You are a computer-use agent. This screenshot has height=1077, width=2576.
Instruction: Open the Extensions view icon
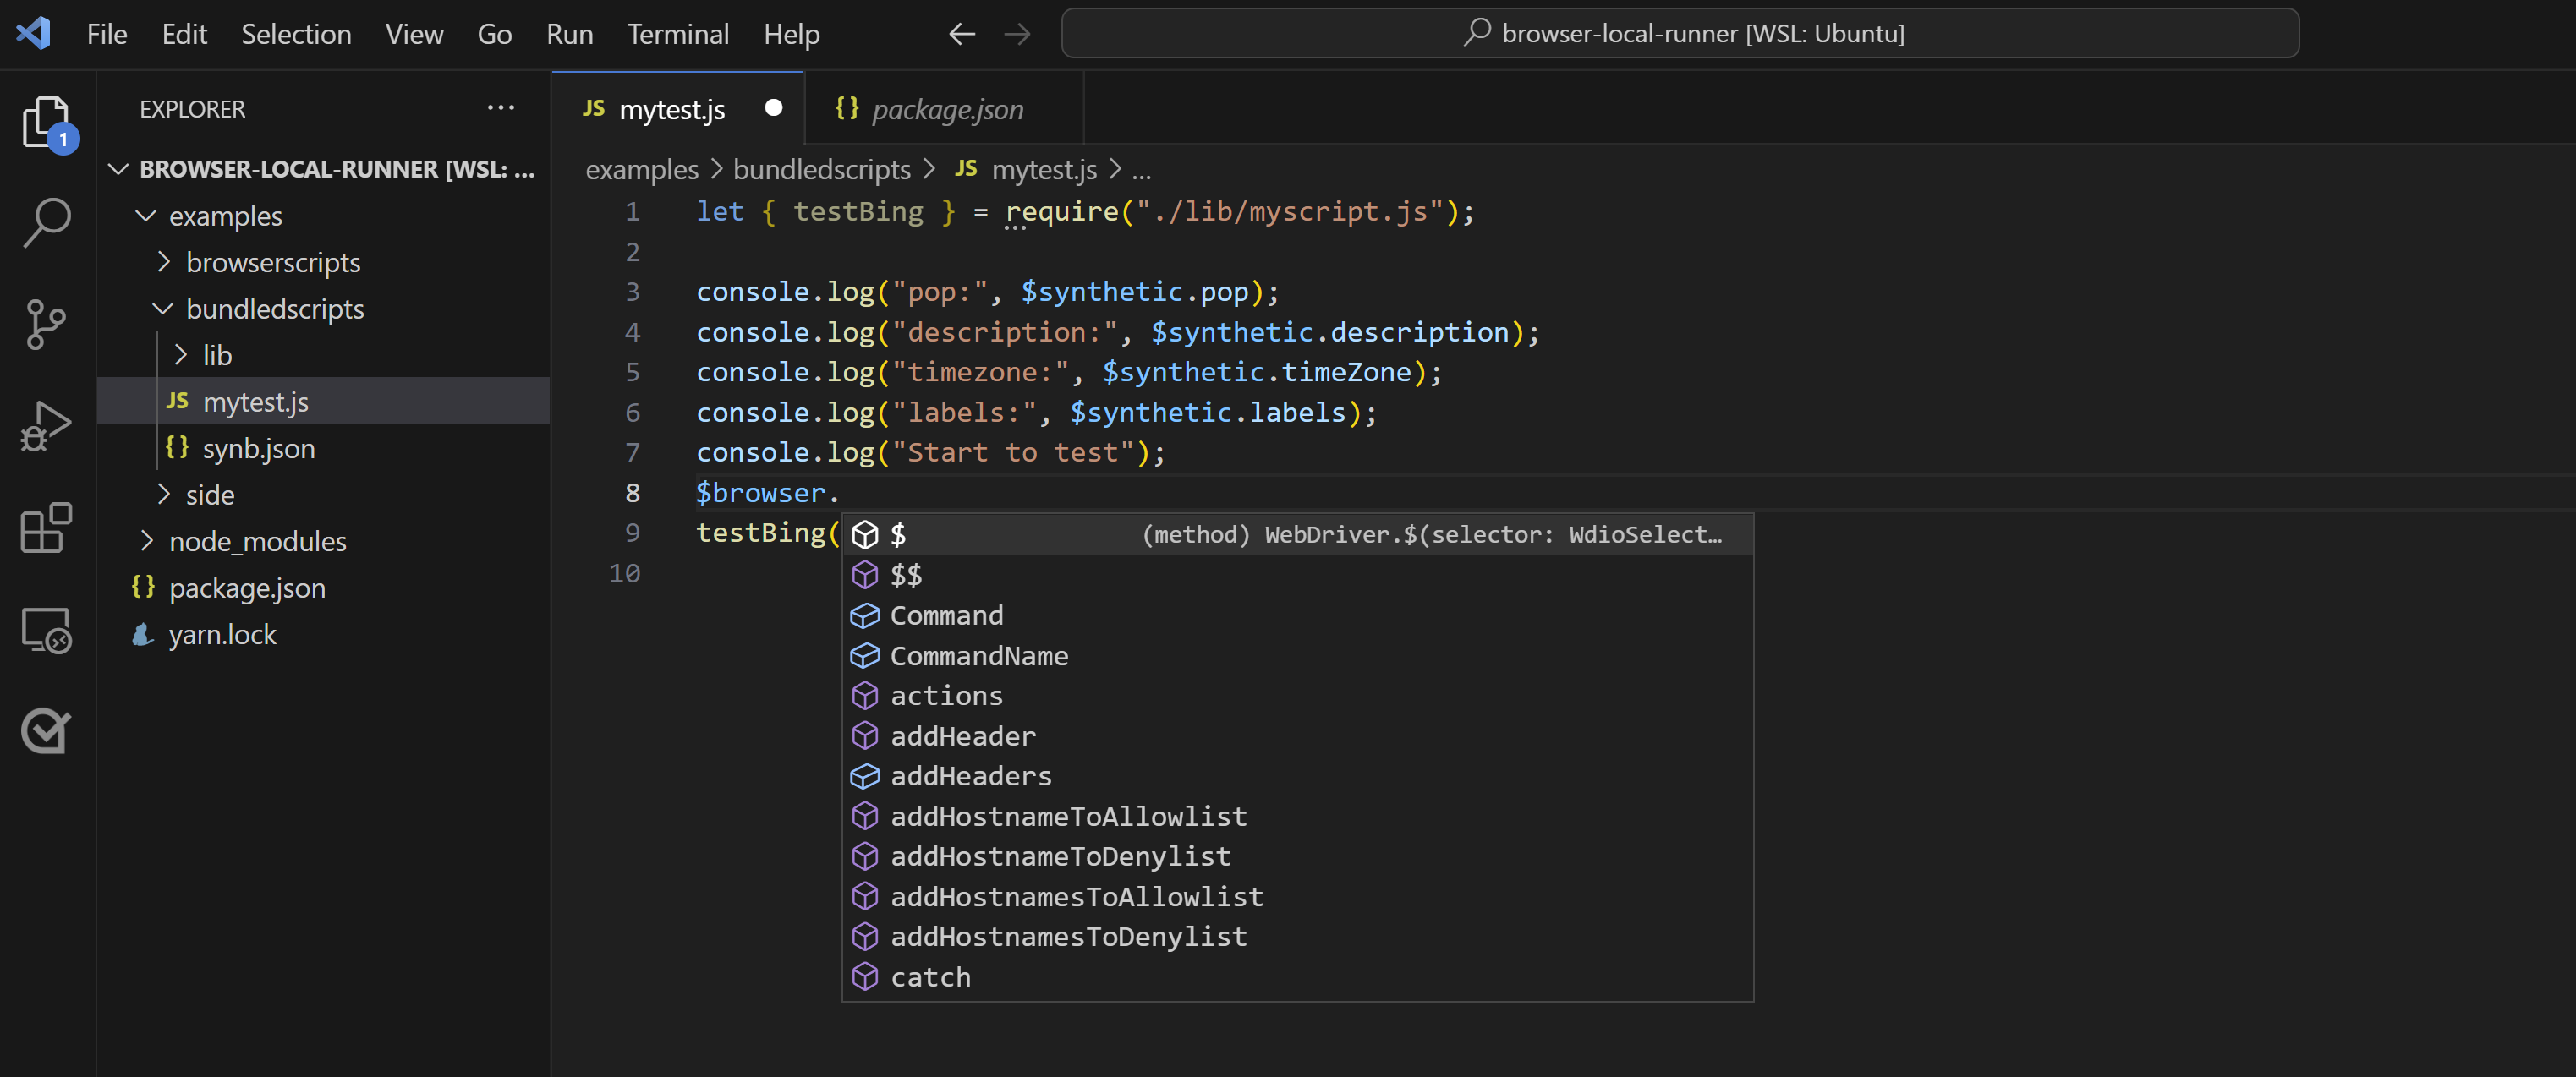pyautogui.click(x=46, y=528)
